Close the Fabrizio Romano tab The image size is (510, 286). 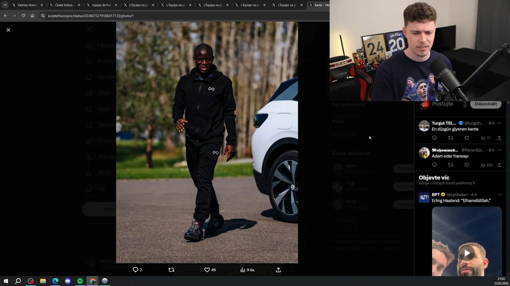coord(41,5)
